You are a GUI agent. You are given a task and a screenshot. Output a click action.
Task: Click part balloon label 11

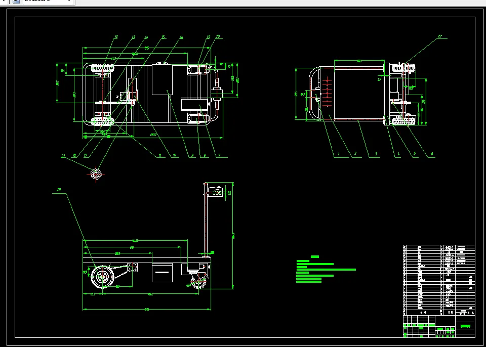coord(160,155)
